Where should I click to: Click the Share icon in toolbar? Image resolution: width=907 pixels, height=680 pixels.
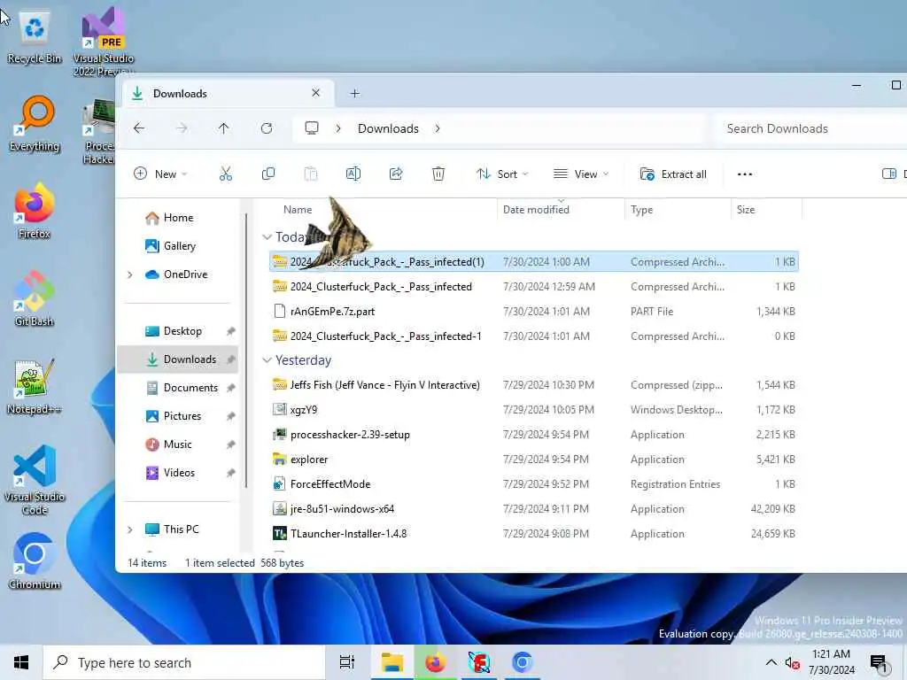coord(396,174)
